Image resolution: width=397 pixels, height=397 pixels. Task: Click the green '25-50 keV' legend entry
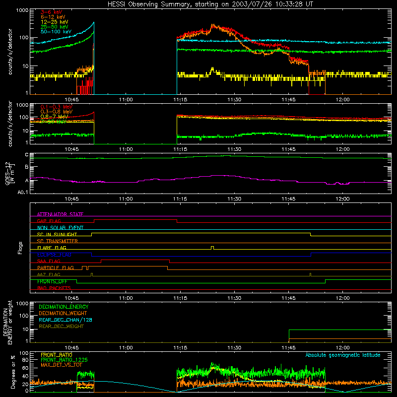tap(55, 27)
